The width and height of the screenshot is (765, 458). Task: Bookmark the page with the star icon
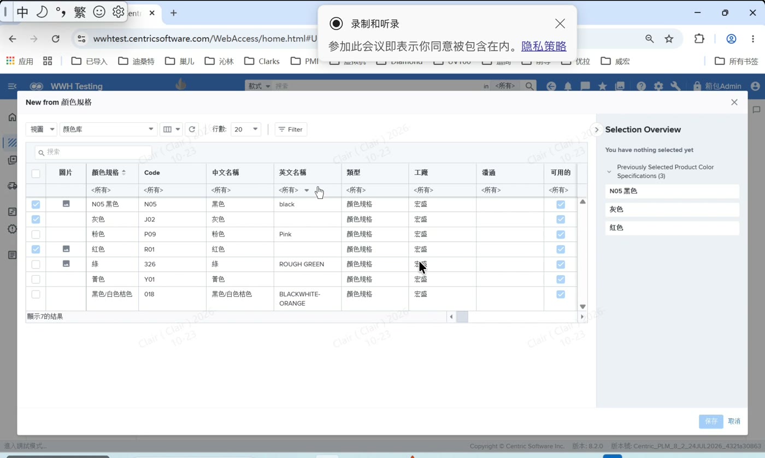tap(669, 39)
